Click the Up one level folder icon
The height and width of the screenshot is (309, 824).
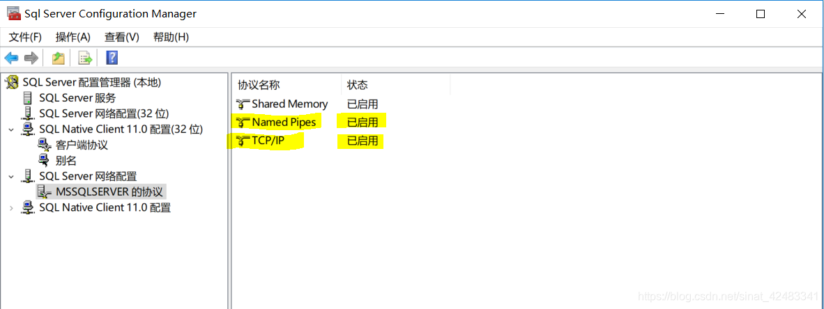pyautogui.click(x=59, y=58)
